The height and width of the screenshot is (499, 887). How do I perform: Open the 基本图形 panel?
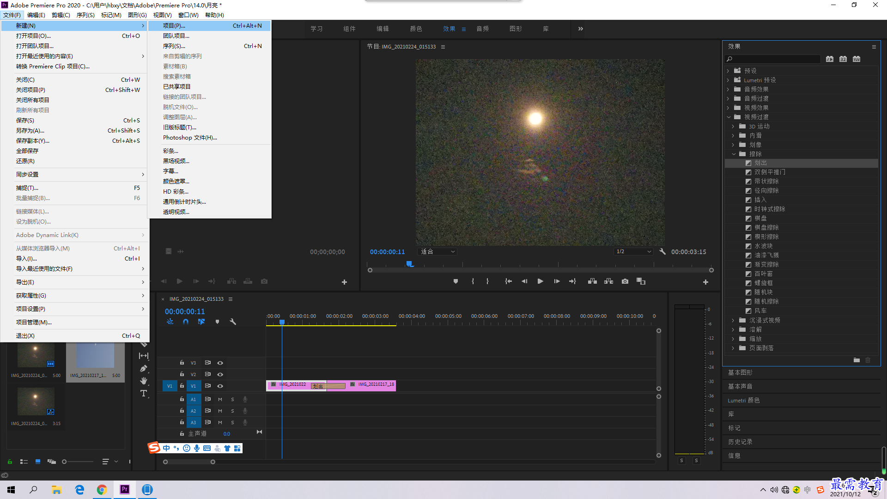click(740, 373)
